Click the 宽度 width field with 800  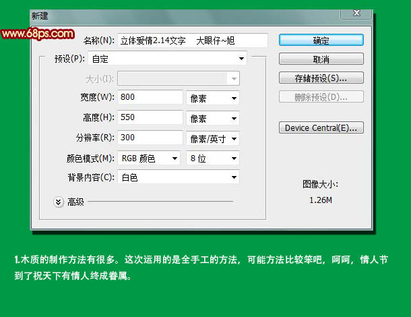pos(150,97)
